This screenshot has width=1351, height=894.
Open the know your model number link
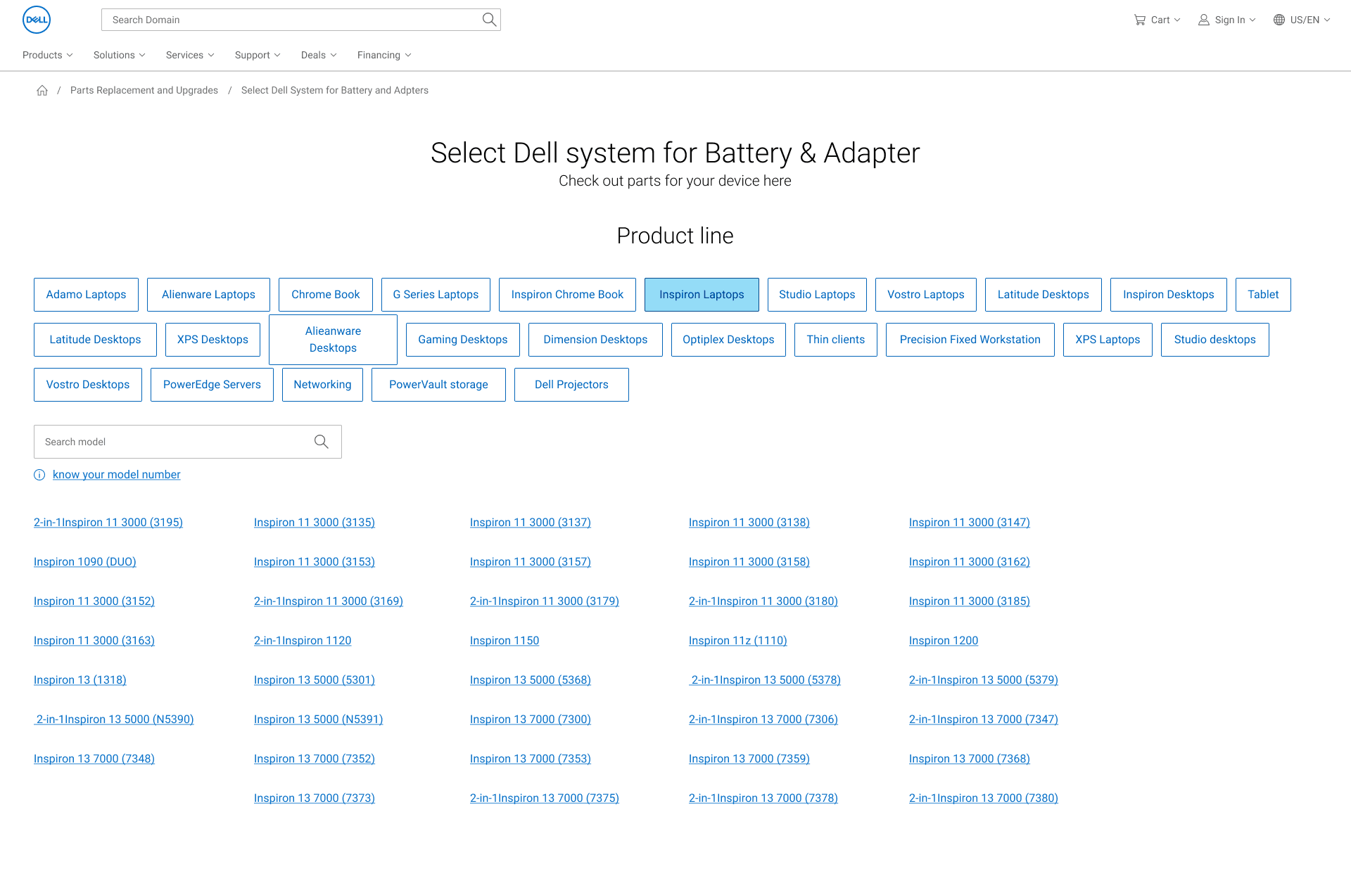(117, 475)
